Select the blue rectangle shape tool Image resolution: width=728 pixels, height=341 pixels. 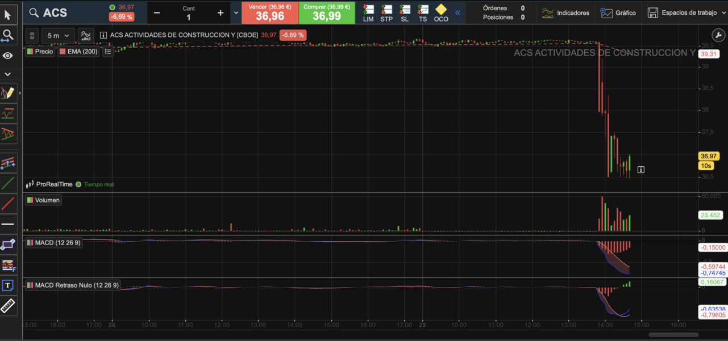8,245
